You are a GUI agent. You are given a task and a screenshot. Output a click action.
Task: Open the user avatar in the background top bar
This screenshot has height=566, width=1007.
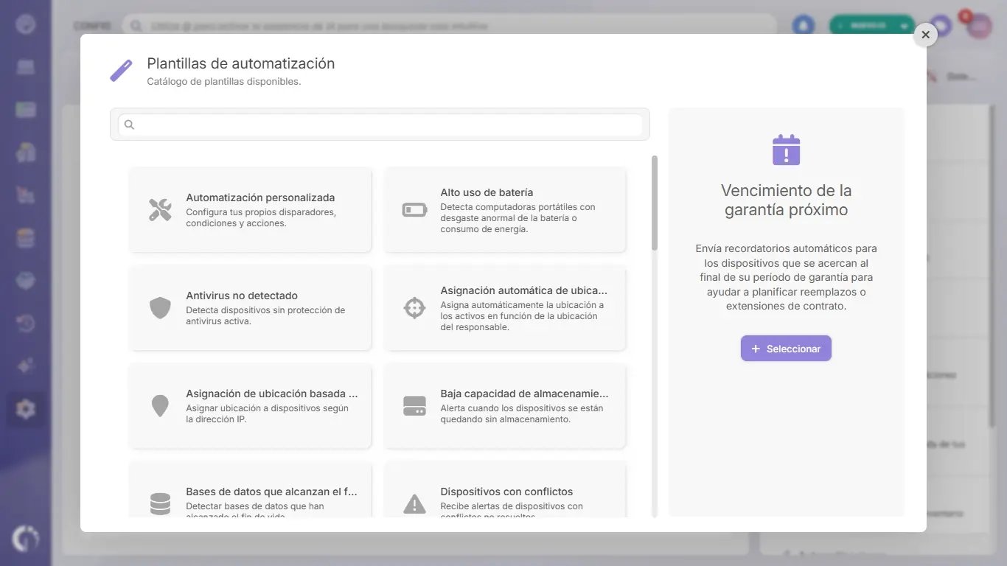(979, 26)
